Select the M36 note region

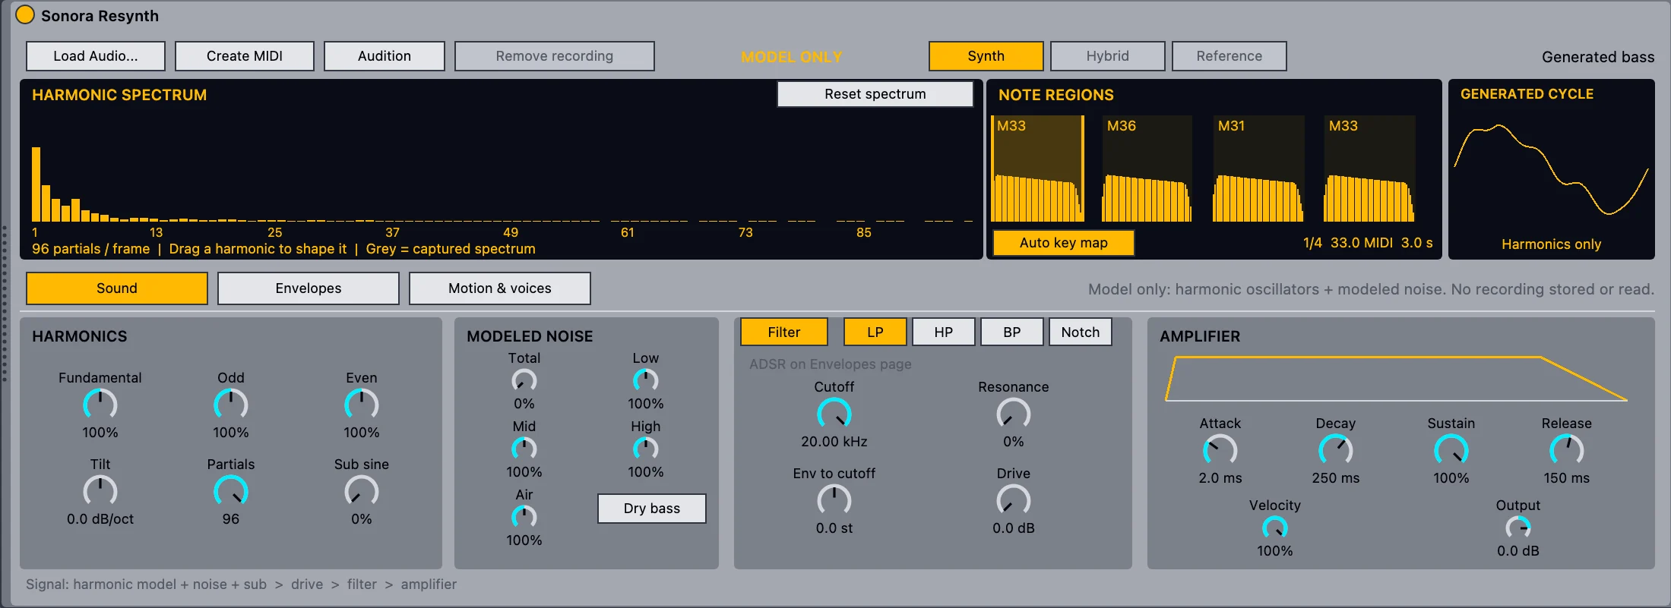tap(1147, 169)
